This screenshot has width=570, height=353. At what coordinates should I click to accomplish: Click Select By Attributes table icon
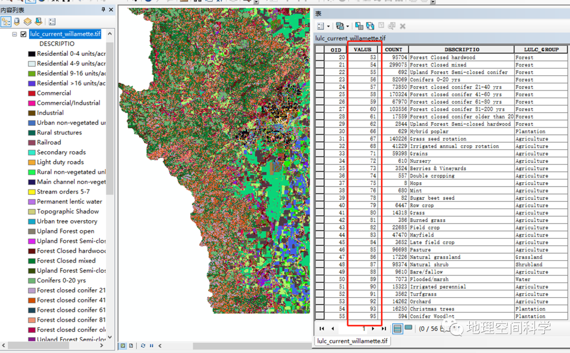pos(359,26)
